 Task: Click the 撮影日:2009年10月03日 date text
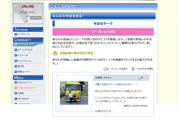tap(136, 106)
